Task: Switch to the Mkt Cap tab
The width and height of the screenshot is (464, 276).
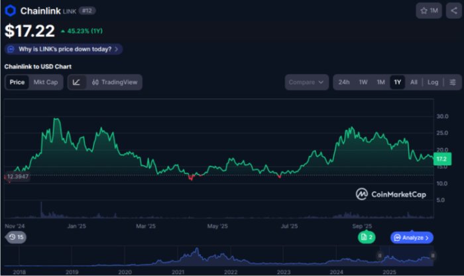Action: tap(46, 82)
